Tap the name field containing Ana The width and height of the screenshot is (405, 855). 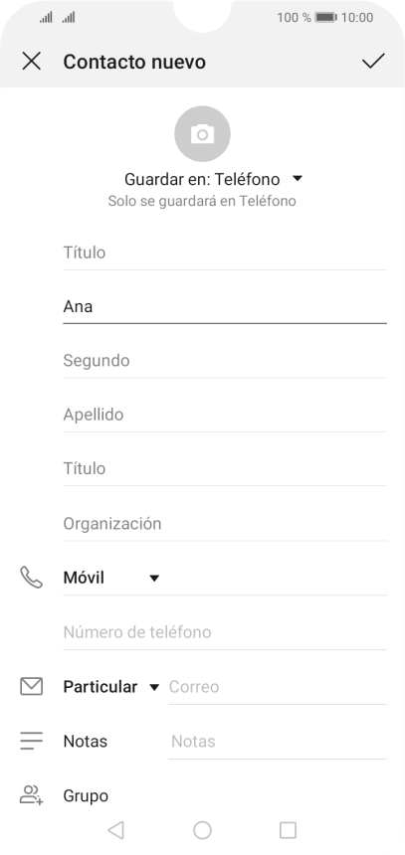225,307
